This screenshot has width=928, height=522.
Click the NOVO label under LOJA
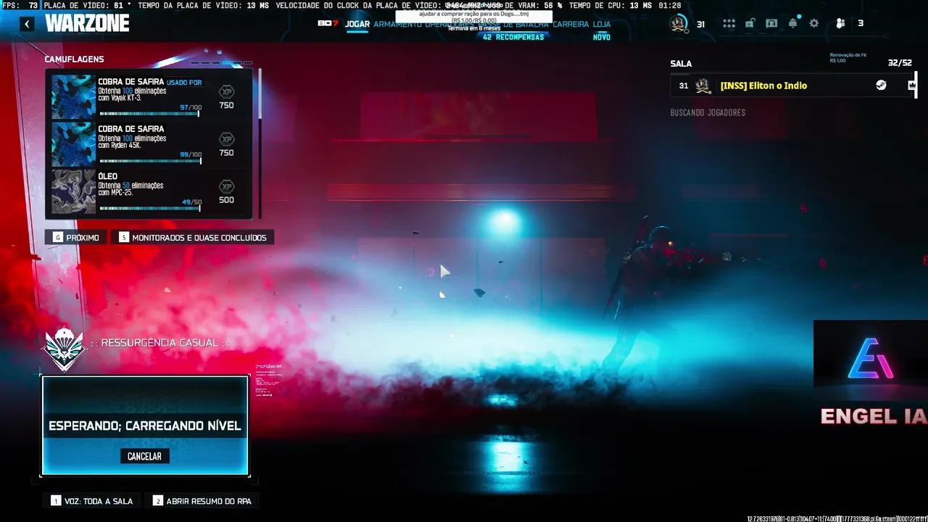point(602,37)
